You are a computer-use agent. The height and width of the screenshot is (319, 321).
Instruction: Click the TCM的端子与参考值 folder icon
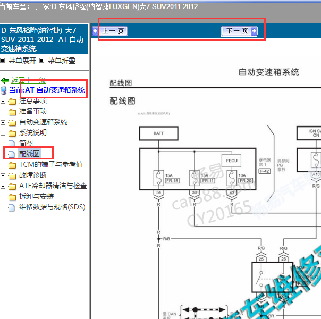click(12, 165)
